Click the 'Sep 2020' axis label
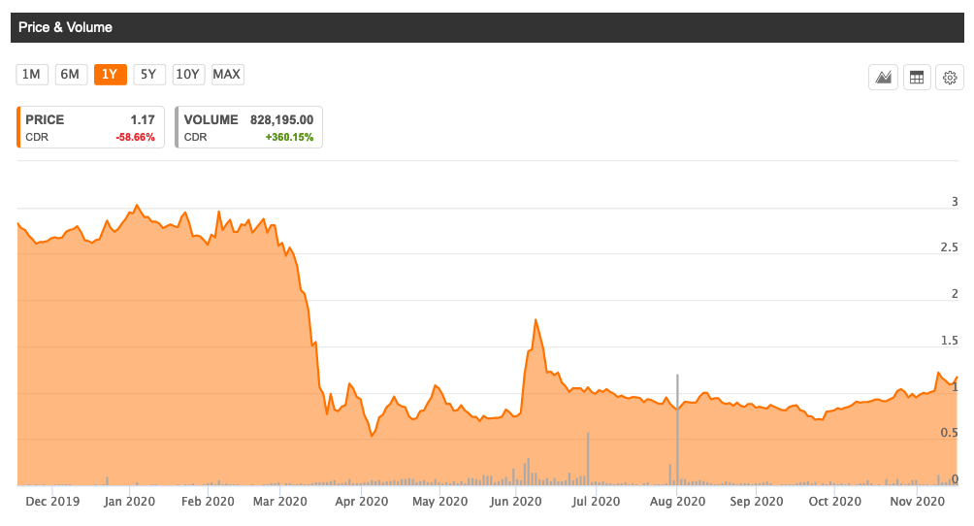This screenshot has height=526, width=974. click(756, 501)
